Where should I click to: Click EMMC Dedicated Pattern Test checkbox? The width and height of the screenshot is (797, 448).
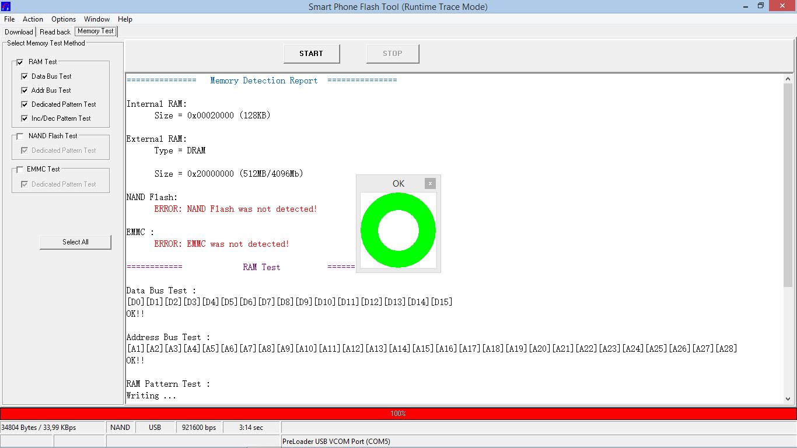[x=25, y=184]
